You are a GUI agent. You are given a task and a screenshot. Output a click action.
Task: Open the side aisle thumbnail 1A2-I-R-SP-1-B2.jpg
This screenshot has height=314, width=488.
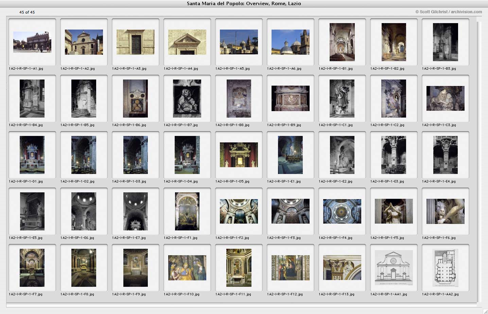pyautogui.click(x=394, y=42)
